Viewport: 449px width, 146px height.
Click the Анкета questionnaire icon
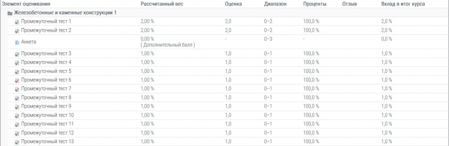click(17, 42)
